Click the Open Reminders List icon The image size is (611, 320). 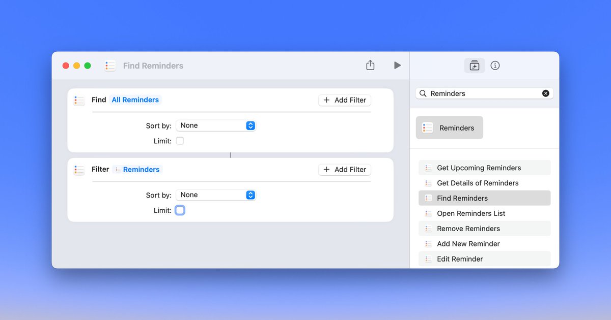point(428,213)
